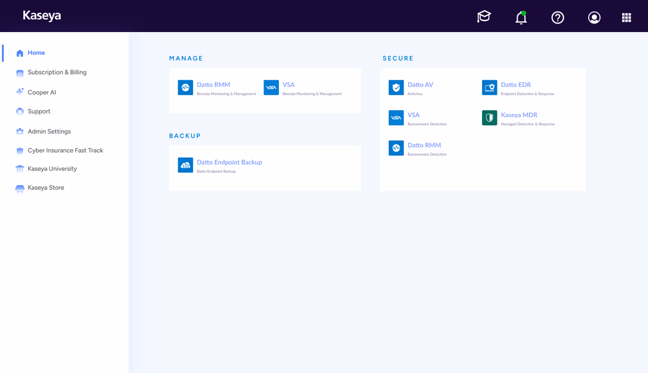The image size is (648, 373).
Task: Click the Kaseya Store storefront icon
Action: [x=20, y=189]
